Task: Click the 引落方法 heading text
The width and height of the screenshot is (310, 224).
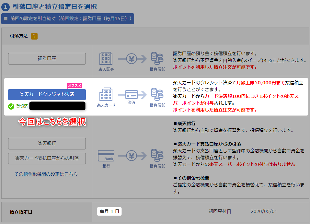Action: coord(19,36)
